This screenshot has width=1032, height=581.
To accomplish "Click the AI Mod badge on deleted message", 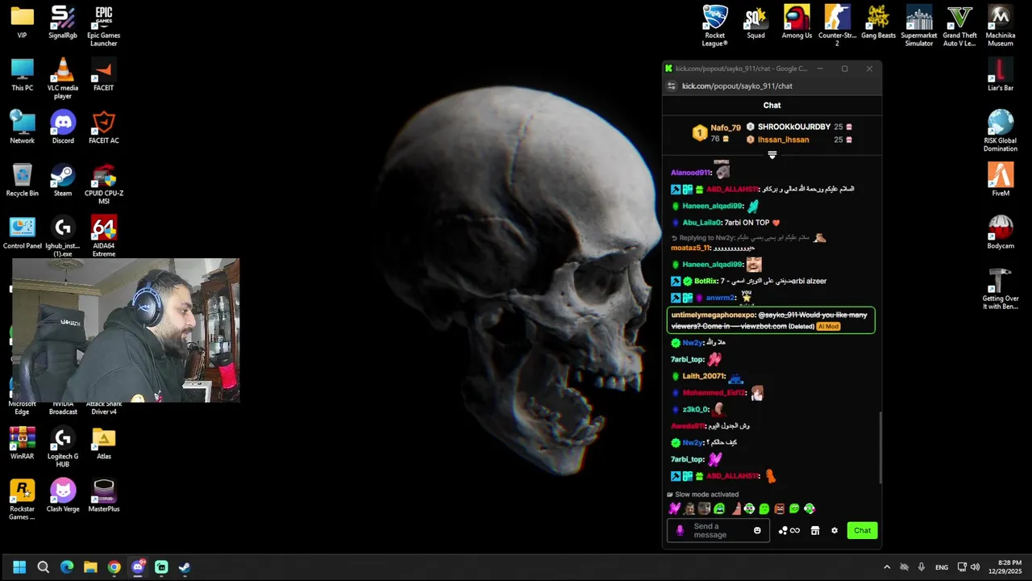I will [828, 327].
